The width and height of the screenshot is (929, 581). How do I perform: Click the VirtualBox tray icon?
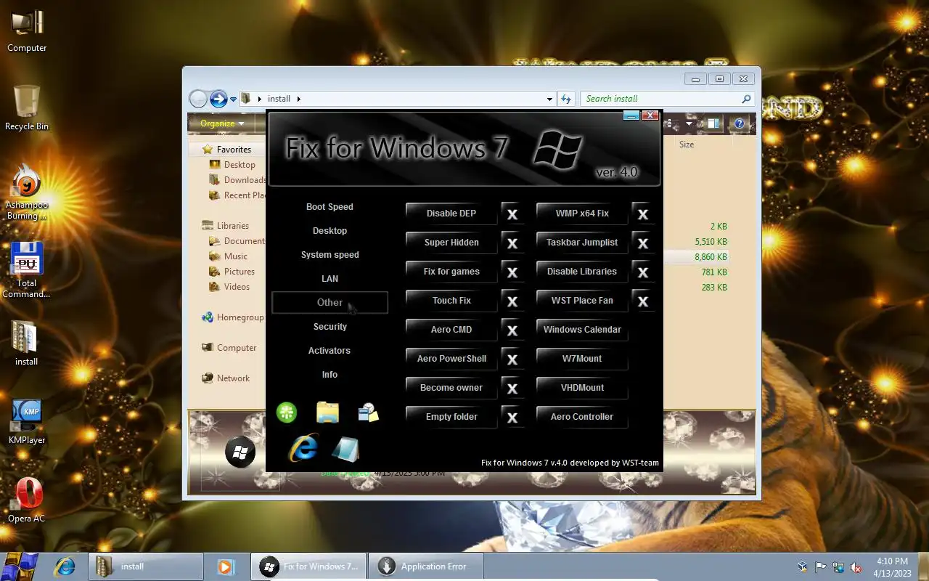[803, 567]
